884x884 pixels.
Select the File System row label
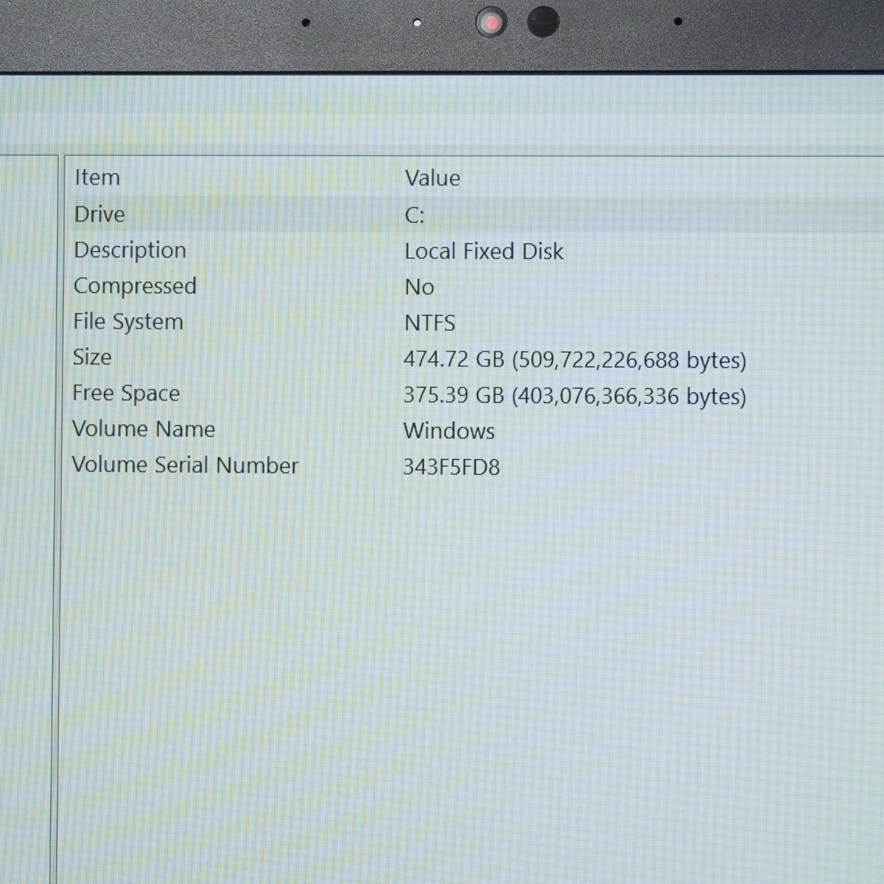point(128,322)
